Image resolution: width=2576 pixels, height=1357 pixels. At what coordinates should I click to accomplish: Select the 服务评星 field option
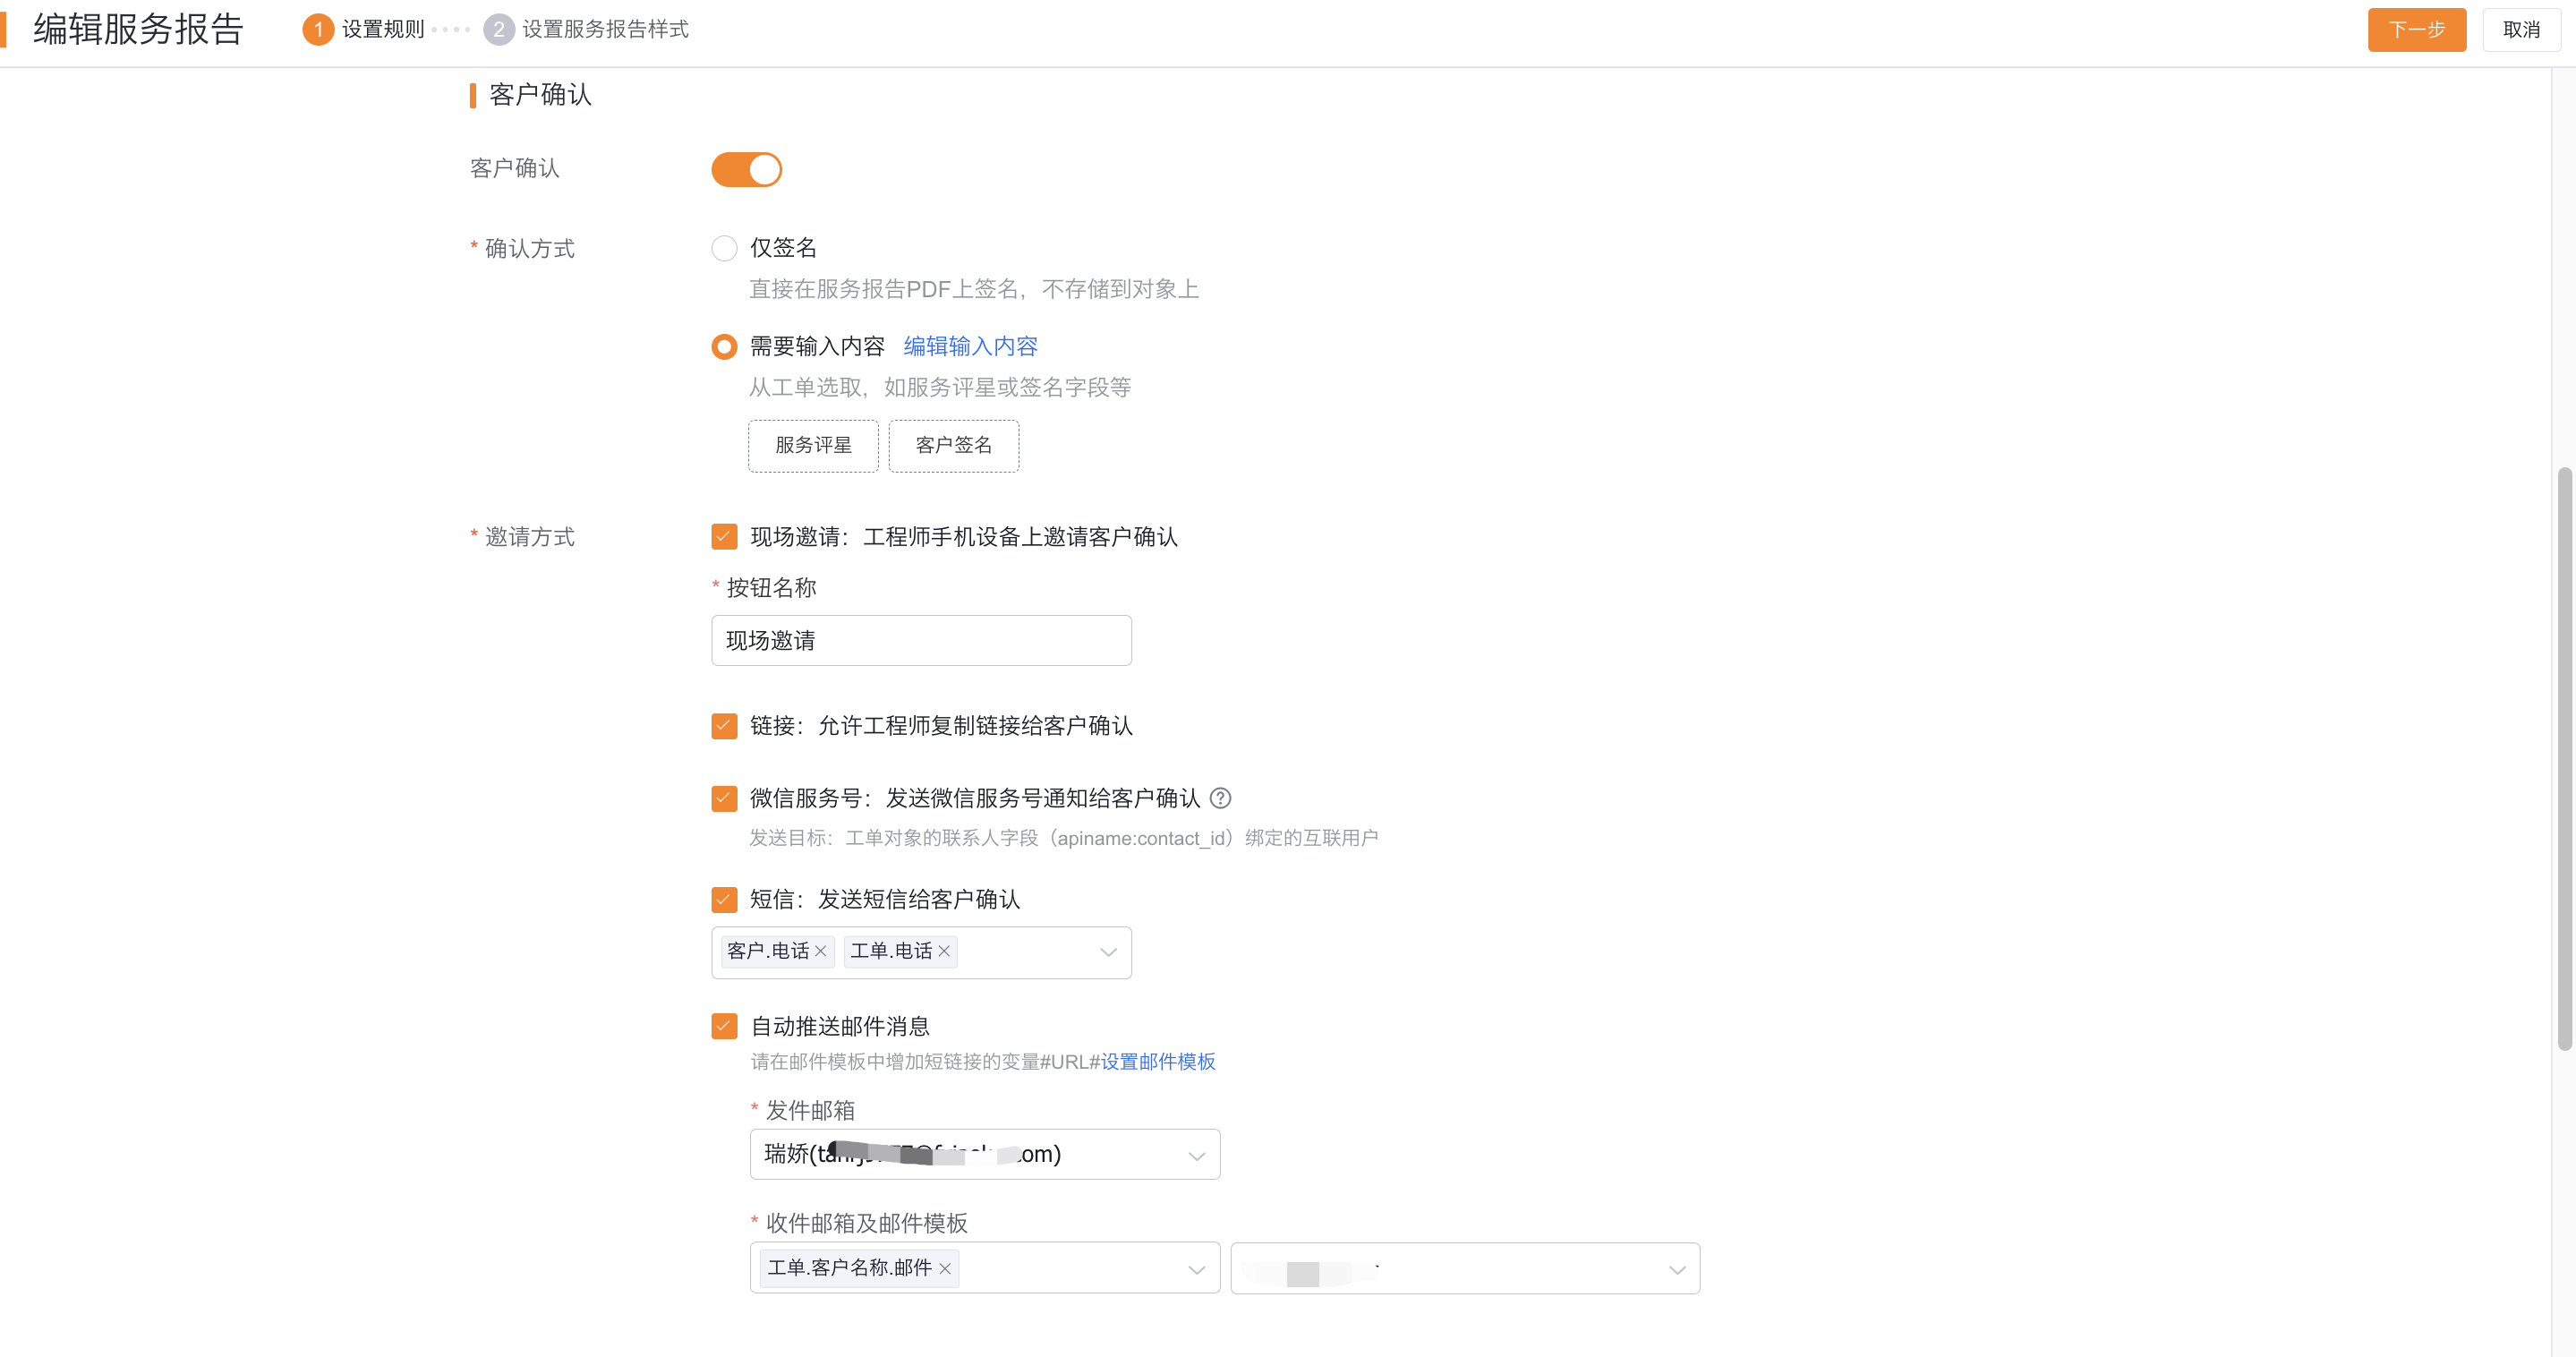point(813,445)
